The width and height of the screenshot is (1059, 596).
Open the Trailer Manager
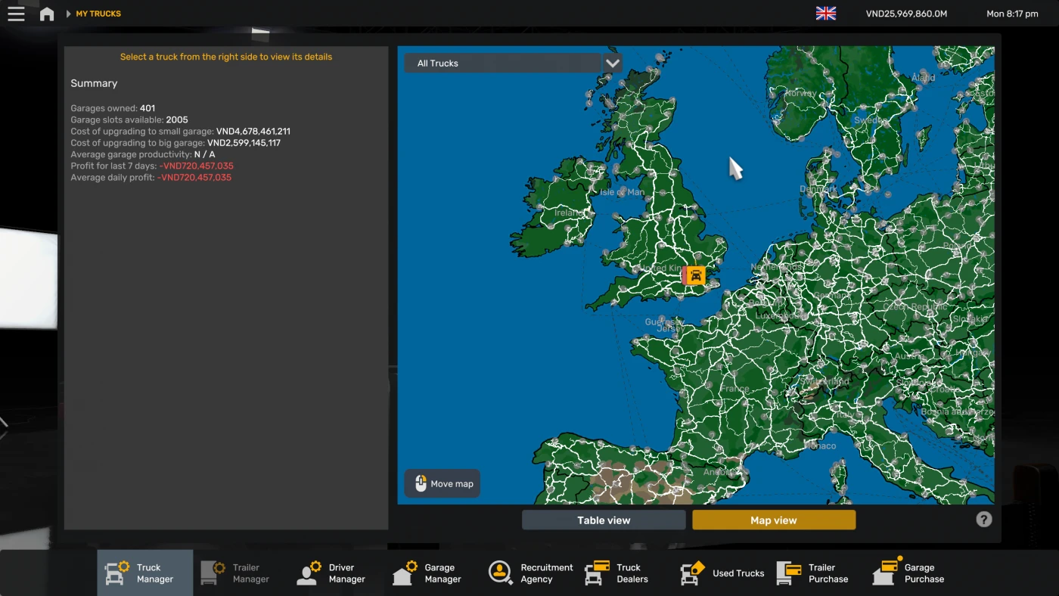coord(238,573)
